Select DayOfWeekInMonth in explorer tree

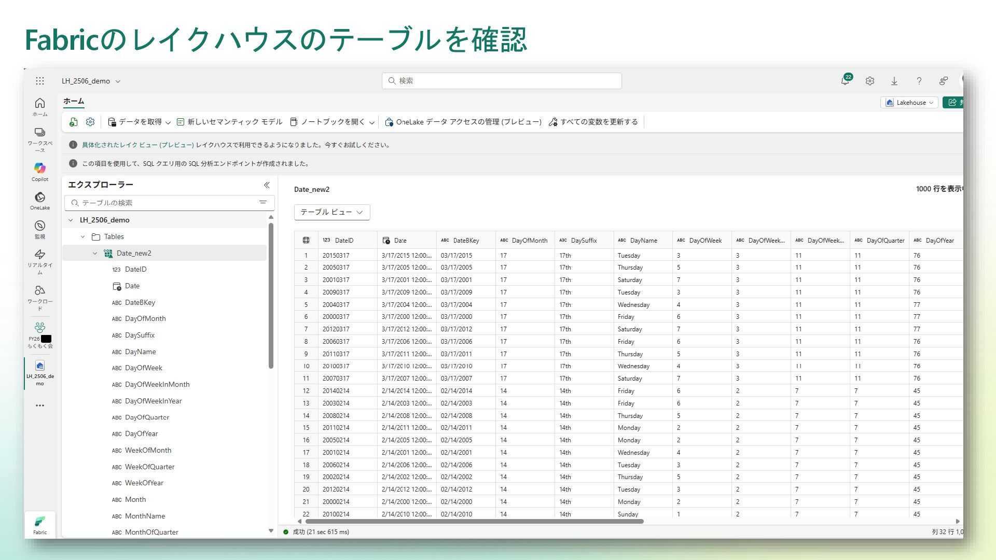coord(157,384)
